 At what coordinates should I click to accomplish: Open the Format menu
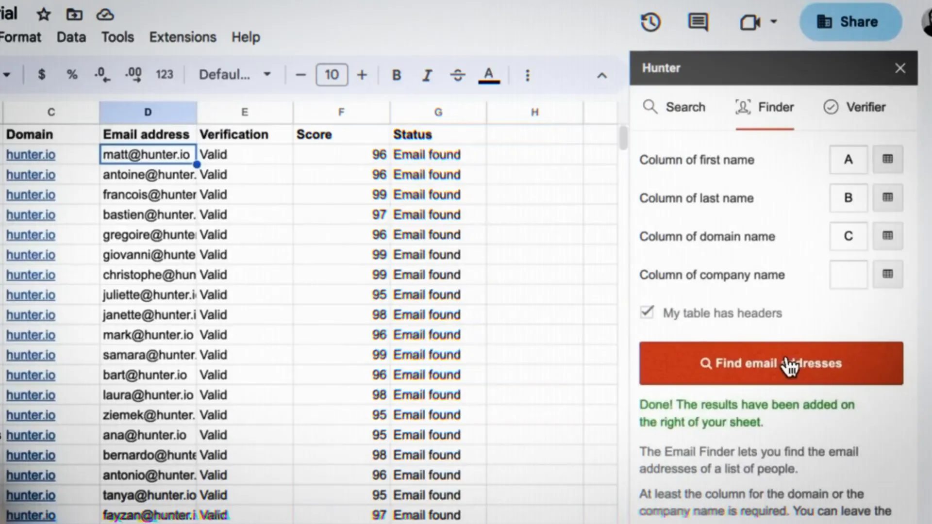(x=20, y=37)
